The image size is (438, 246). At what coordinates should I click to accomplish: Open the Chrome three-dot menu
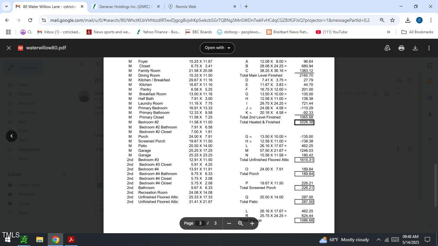pos(431,20)
